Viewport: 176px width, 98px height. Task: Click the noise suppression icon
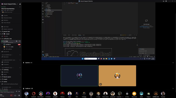click(17, 91)
